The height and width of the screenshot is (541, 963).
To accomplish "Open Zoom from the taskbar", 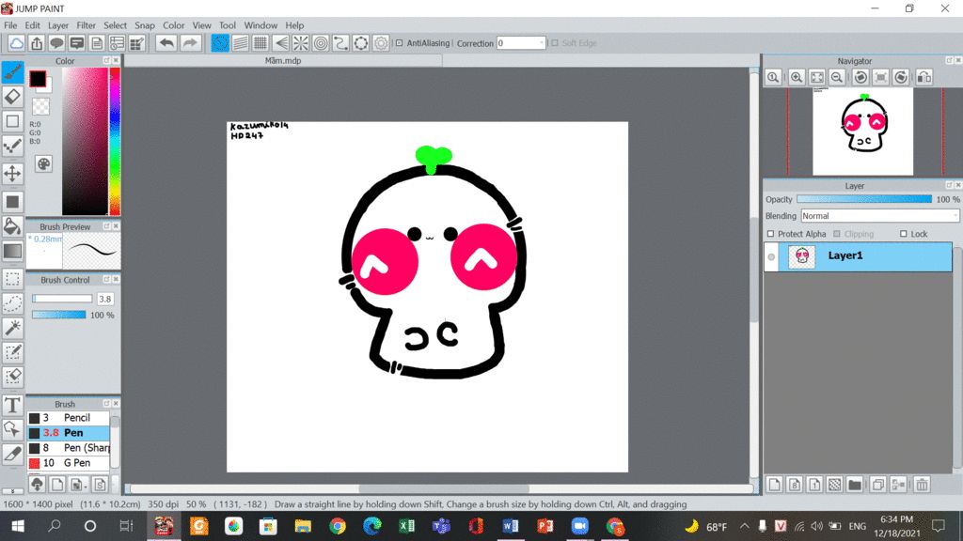I will click(x=579, y=526).
